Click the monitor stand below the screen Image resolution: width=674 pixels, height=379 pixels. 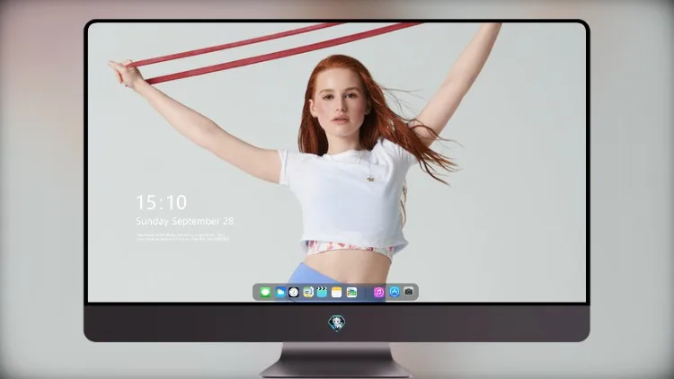click(335, 360)
